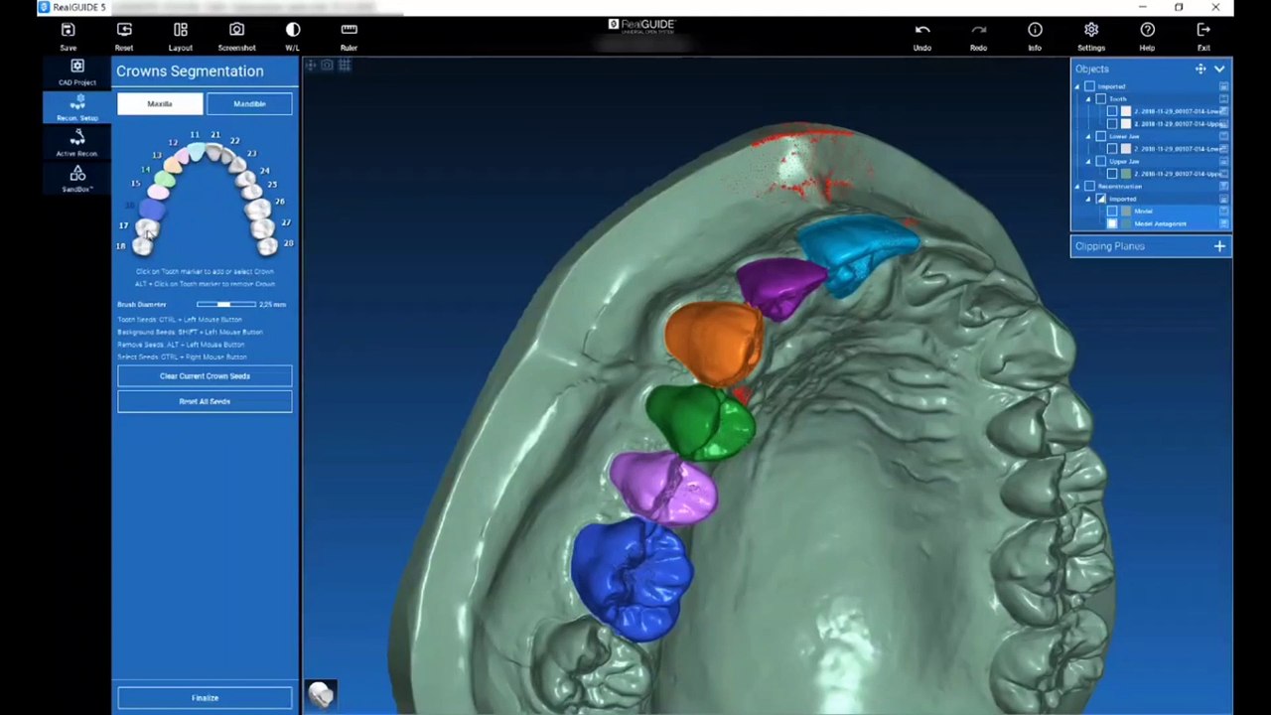Select Recon. Setup sidebar item
Image resolution: width=1271 pixels, height=715 pixels.
coord(77,108)
